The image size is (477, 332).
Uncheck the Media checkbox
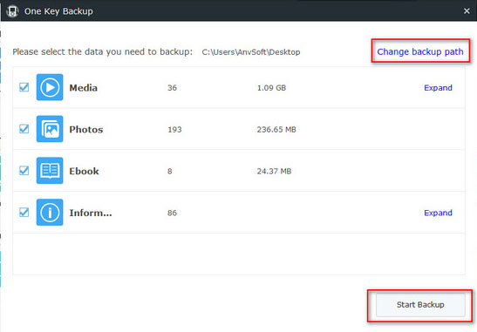coord(24,87)
